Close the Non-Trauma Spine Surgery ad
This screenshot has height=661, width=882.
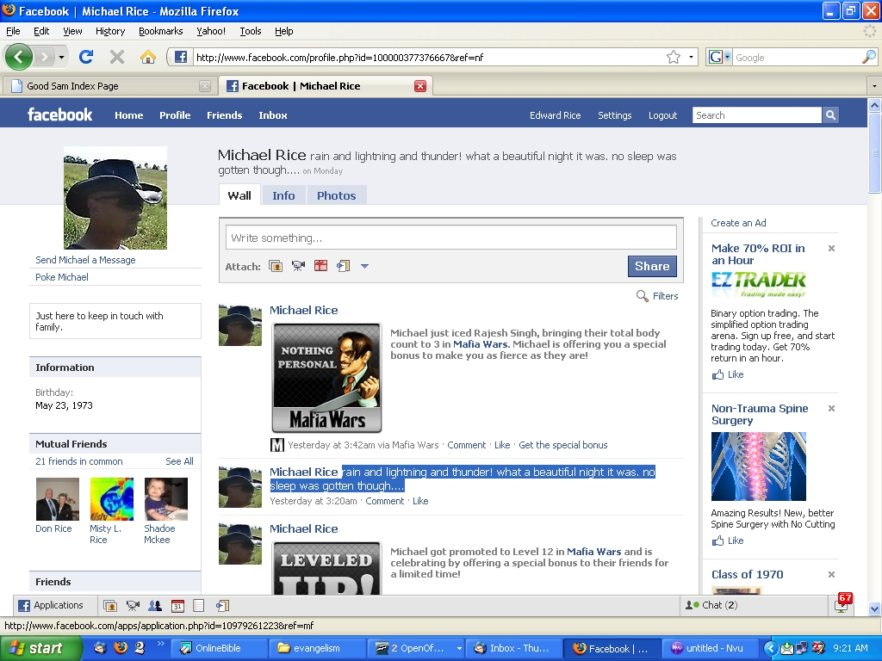click(x=831, y=409)
